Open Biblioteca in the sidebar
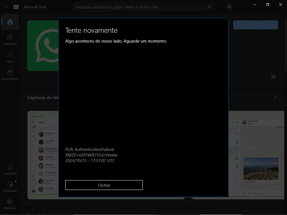This screenshot has height=215, width=287. (10, 204)
